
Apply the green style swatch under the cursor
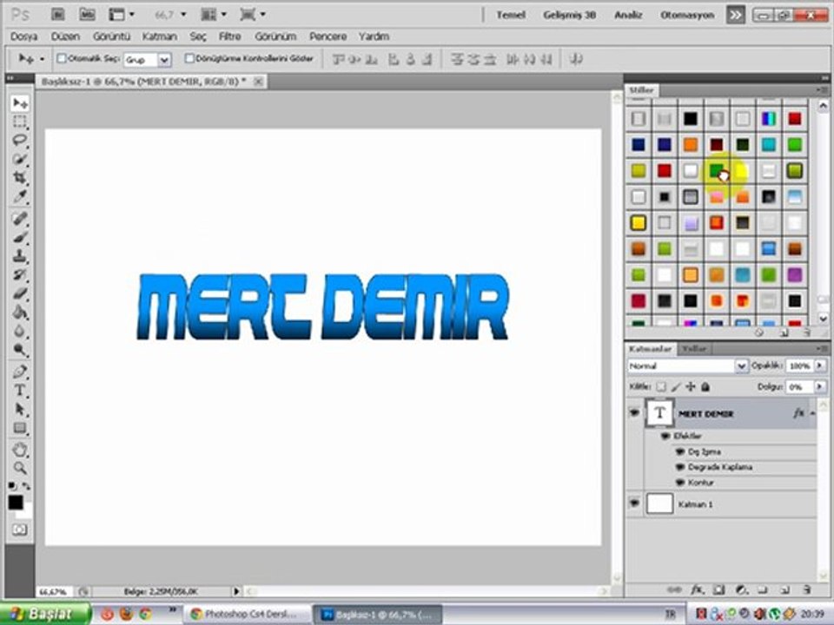click(x=716, y=171)
